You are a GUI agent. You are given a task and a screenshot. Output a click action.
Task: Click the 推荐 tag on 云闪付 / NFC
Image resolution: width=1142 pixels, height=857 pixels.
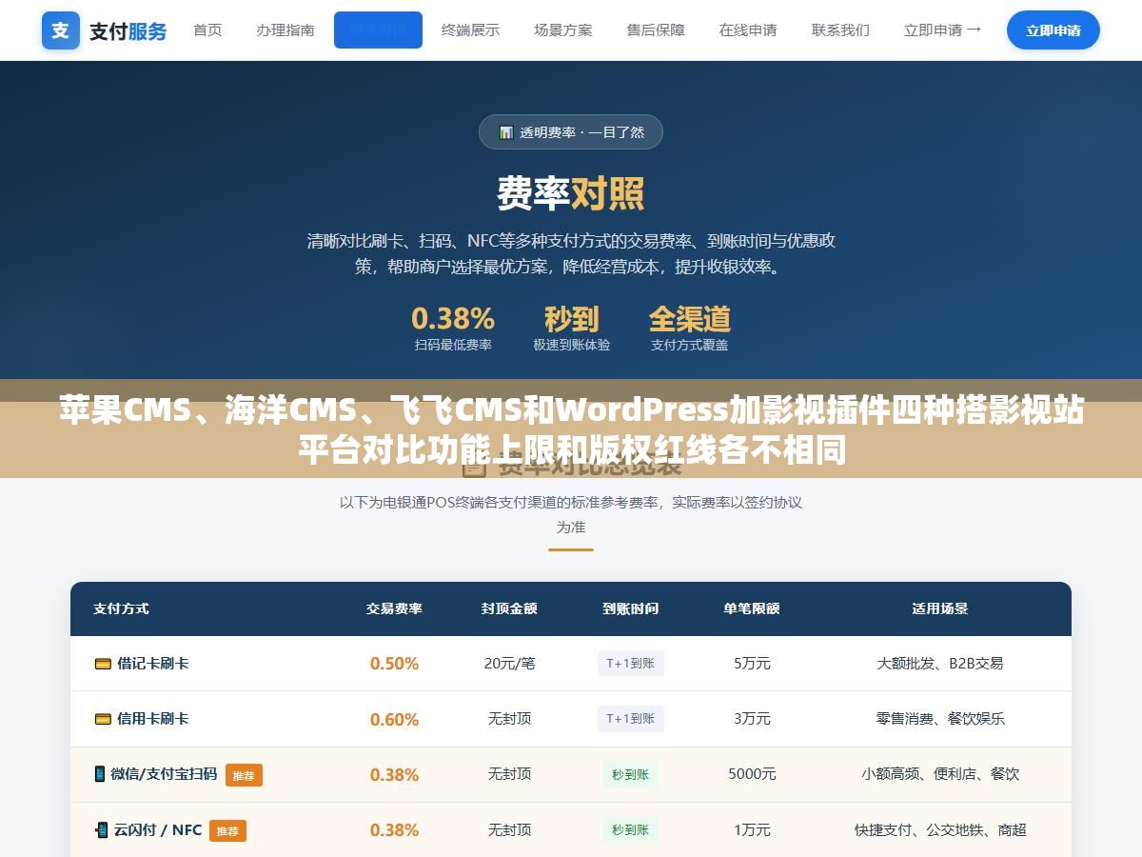pyautogui.click(x=227, y=830)
